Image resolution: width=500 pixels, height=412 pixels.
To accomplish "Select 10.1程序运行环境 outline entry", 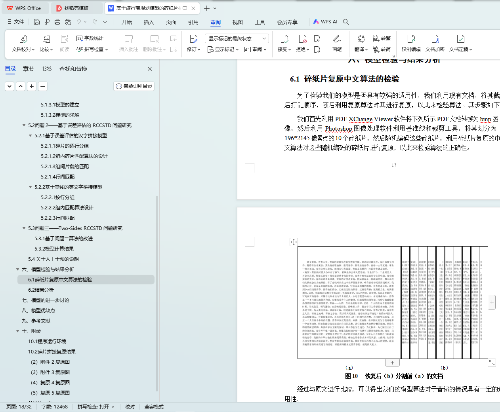I will [47, 342].
